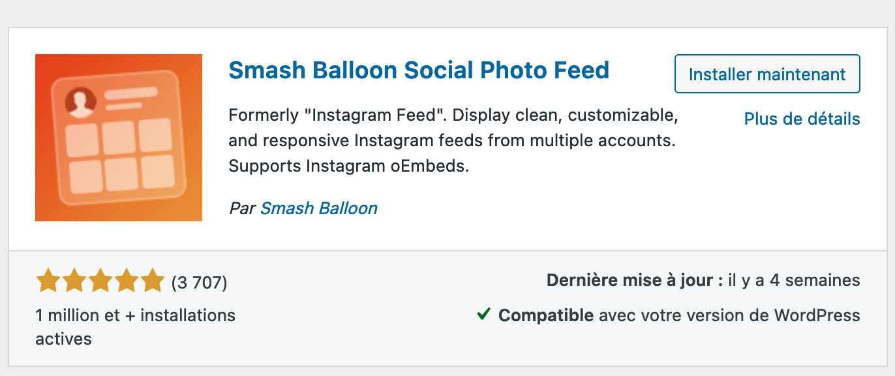Click the bottom-right photo tile in plugin logo

point(157,172)
